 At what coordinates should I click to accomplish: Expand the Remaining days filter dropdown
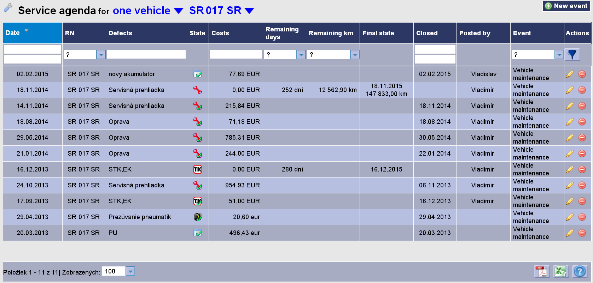pos(301,54)
